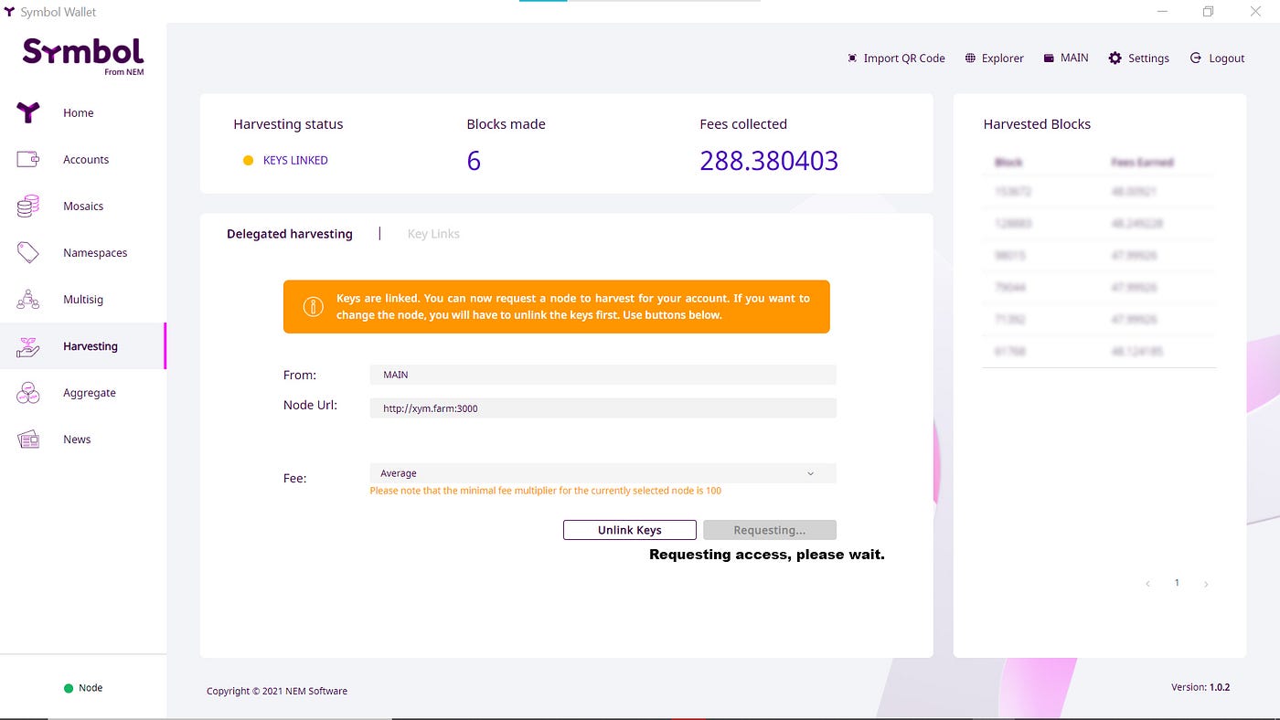
Task: Click the MAIN wallet icon in header
Action: pos(1050,58)
